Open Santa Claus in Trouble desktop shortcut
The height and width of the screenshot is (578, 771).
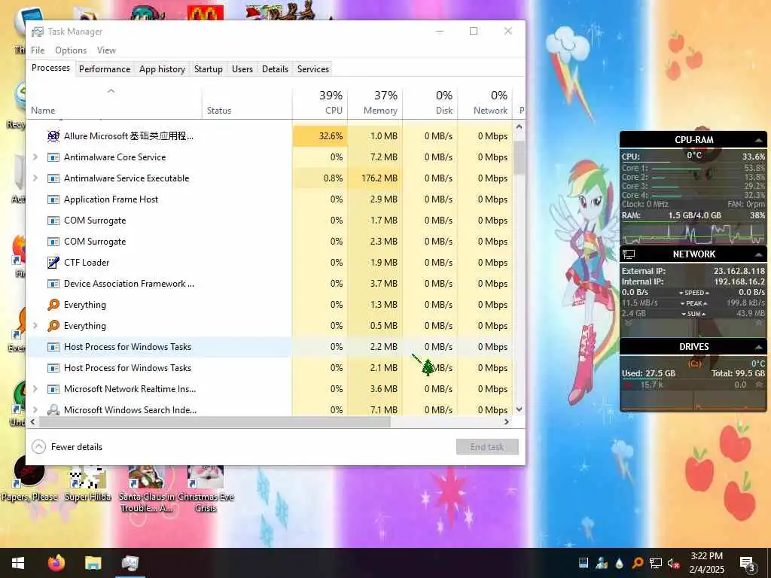pos(146,488)
